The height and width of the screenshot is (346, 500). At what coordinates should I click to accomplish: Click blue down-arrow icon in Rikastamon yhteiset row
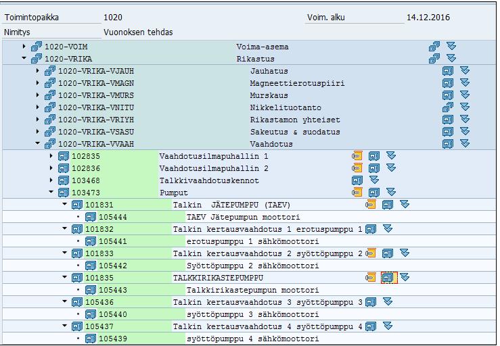[x=465, y=118]
